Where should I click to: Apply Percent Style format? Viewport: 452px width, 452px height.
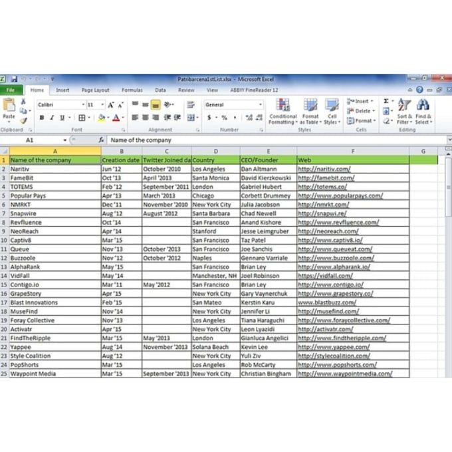pyautogui.click(x=224, y=118)
